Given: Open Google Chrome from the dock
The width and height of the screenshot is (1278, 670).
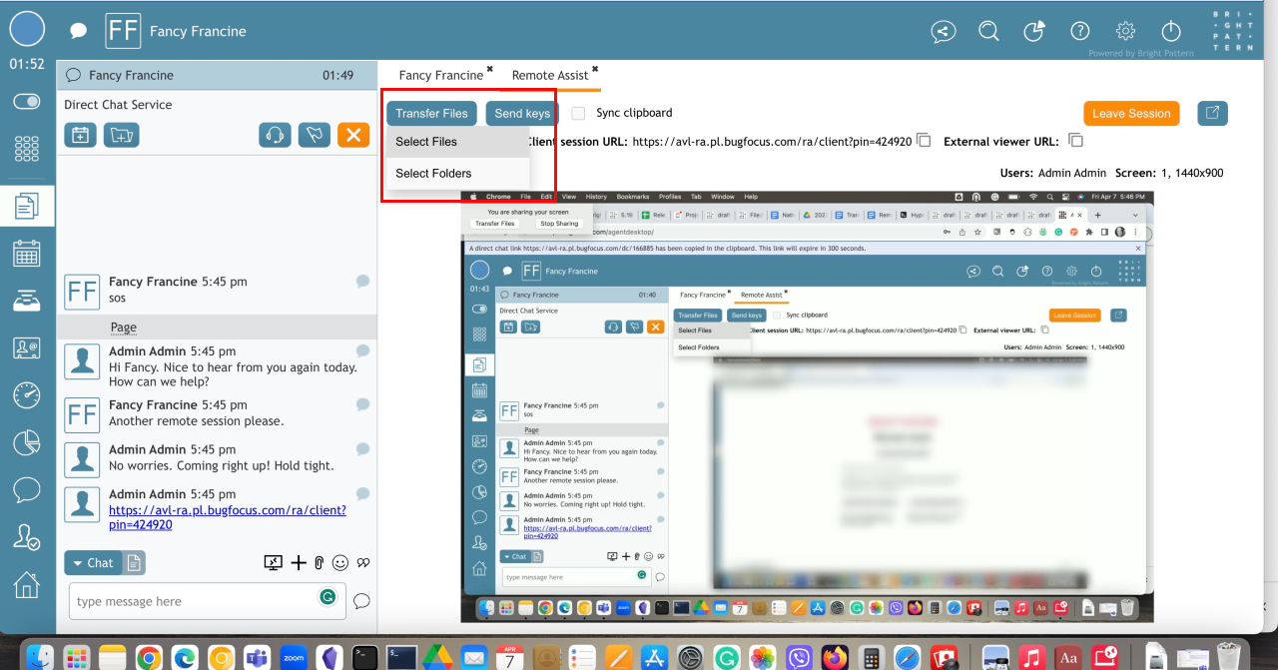Looking at the screenshot, I should 149,657.
